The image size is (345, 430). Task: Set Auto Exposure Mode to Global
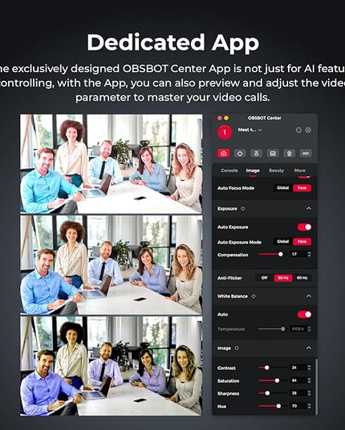coord(283,242)
